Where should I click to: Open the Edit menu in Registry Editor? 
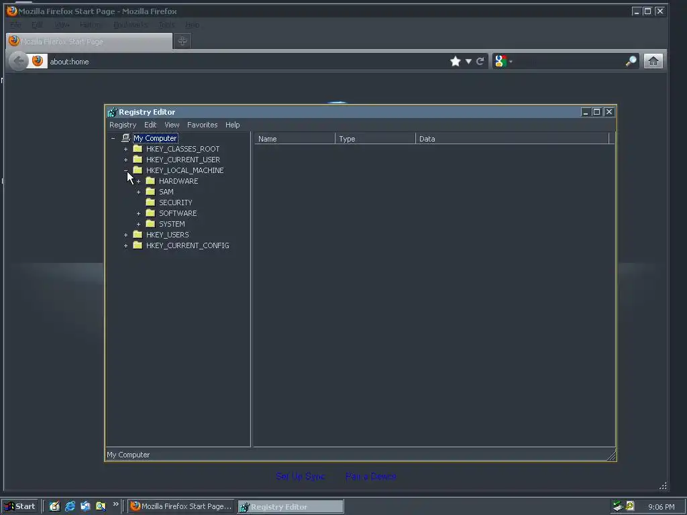click(x=150, y=125)
